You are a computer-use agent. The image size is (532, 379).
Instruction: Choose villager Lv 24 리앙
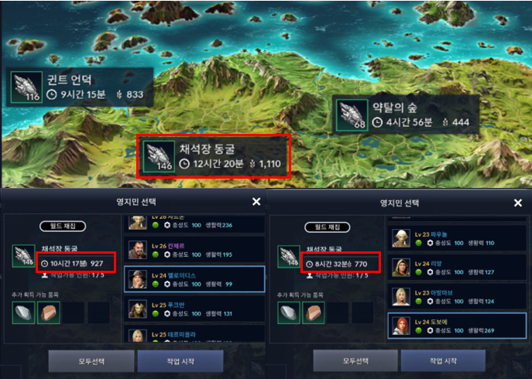pyautogui.click(x=458, y=268)
